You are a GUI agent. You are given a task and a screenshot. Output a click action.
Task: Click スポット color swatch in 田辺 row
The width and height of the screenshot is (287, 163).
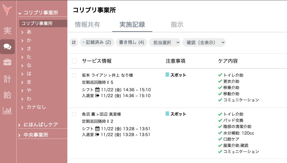pyautogui.click(x=167, y=114)
